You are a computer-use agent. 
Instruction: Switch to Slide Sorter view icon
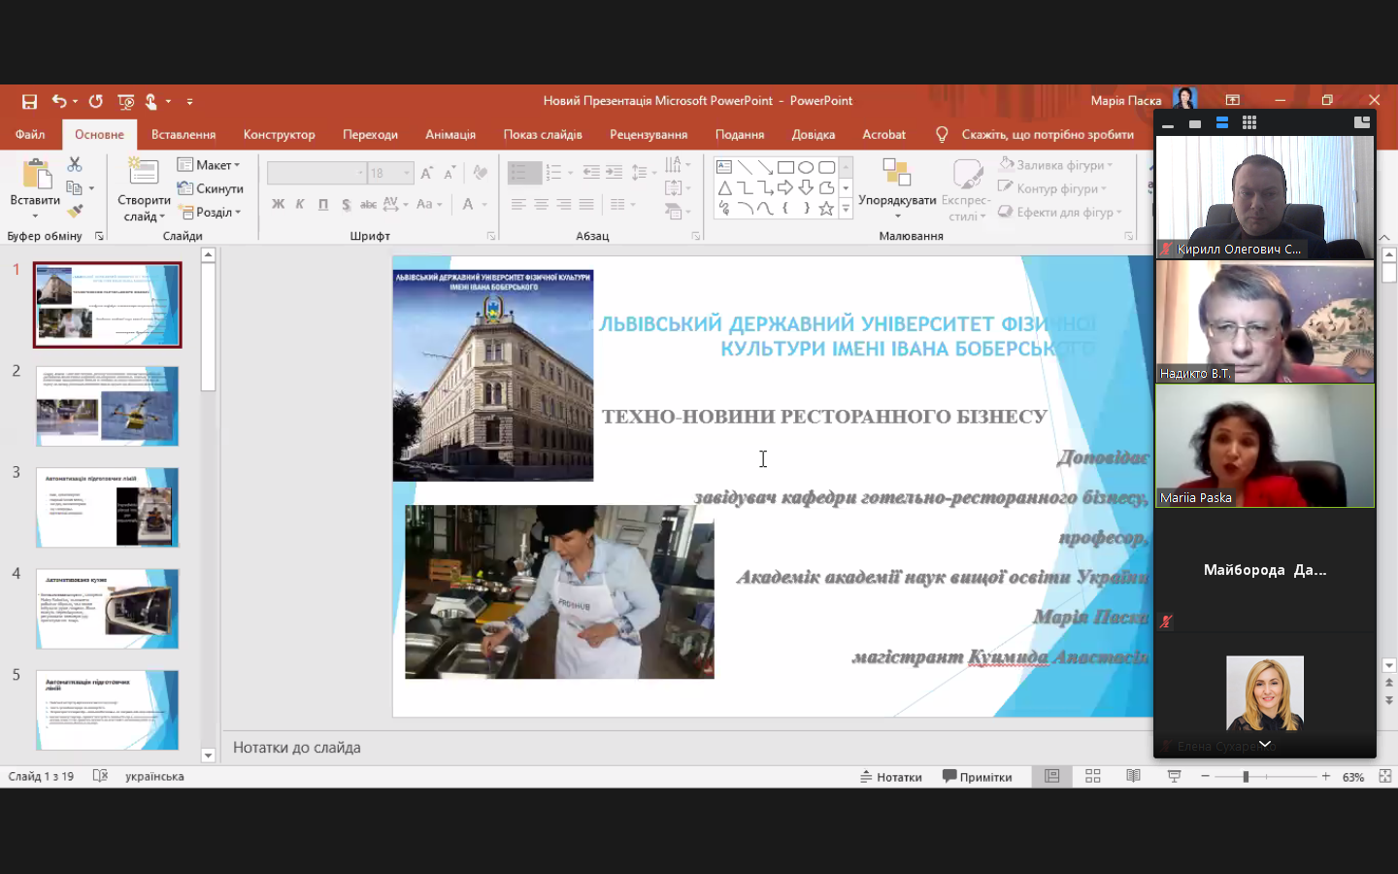(1092, 776)
